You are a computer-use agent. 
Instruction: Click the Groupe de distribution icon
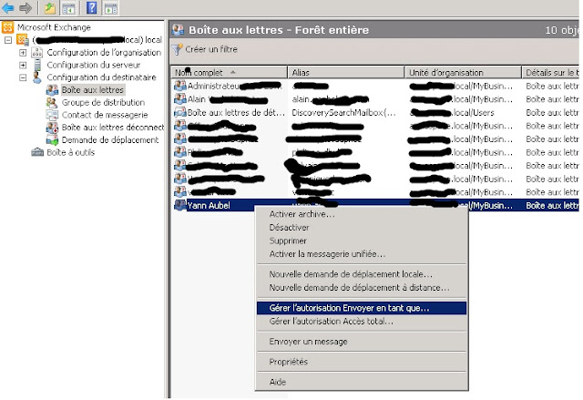tap(52, 103)
